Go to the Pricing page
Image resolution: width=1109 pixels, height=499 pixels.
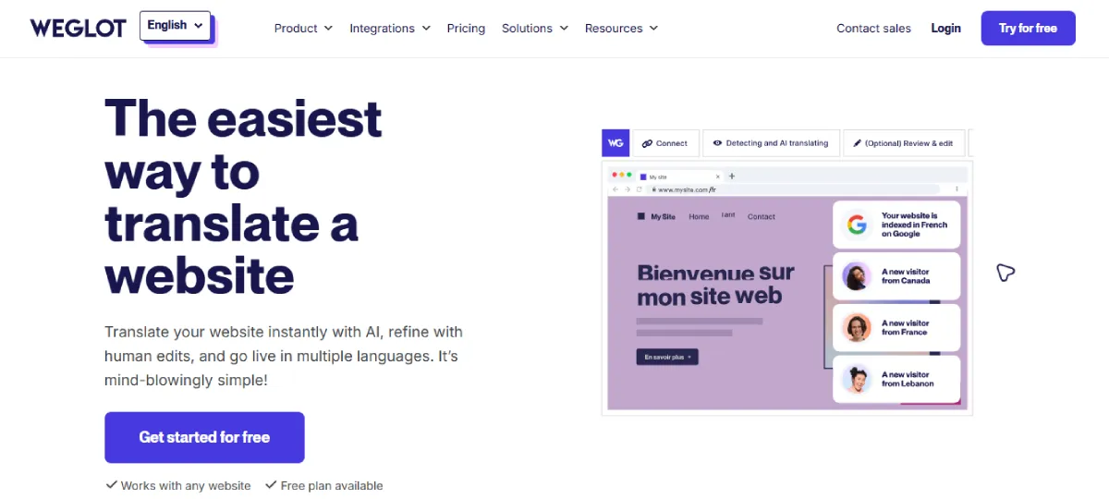click(x=466, y=29)
